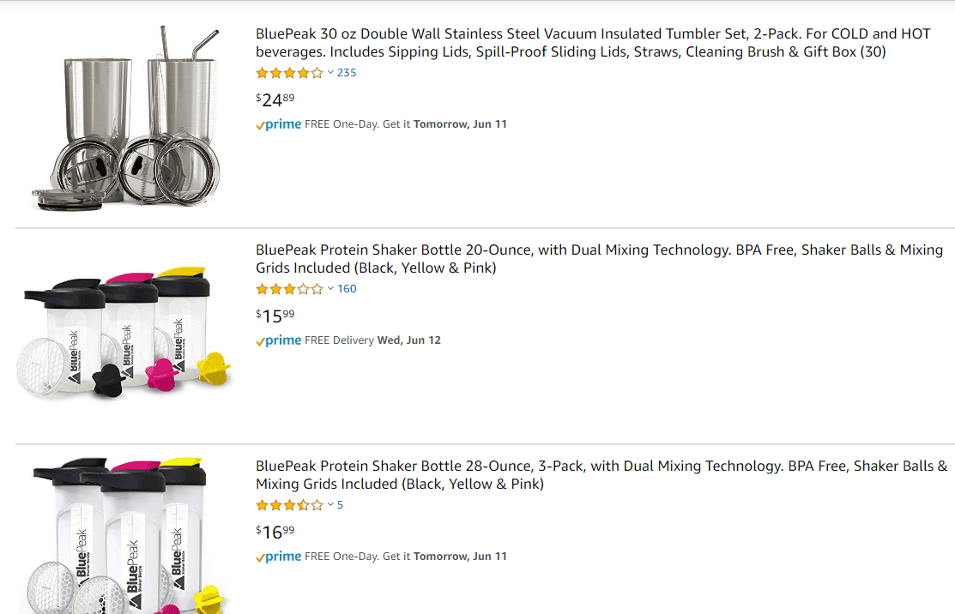Open the 160 reviews for the 20-Ounce shaker
Viewport: 955px width, 614px height.
click(346, 289)
